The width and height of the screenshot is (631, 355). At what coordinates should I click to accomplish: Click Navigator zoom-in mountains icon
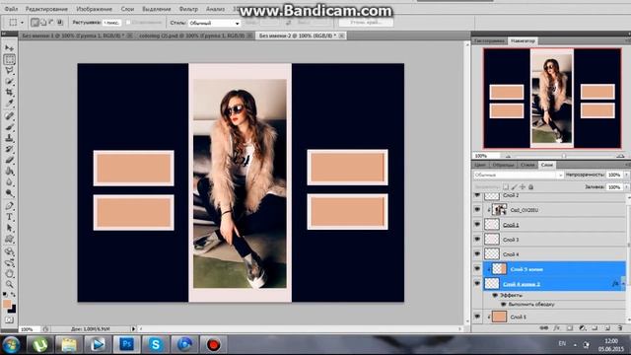[x=620, y=156]
